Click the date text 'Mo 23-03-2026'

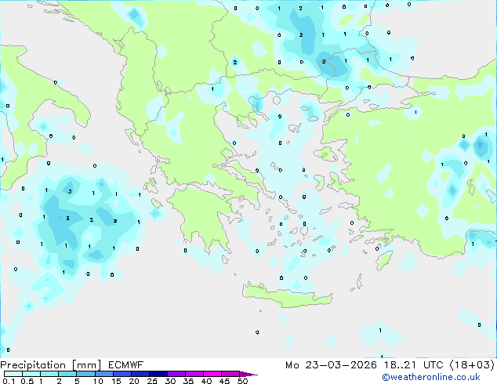[332, 365]
